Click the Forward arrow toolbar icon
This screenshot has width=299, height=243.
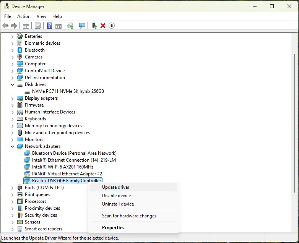(x=14, y=26)
